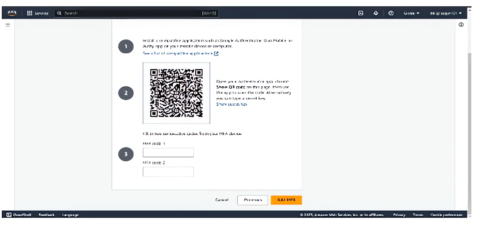
Task: Click inside the top Search bar
Action: (x=136, y=13)
